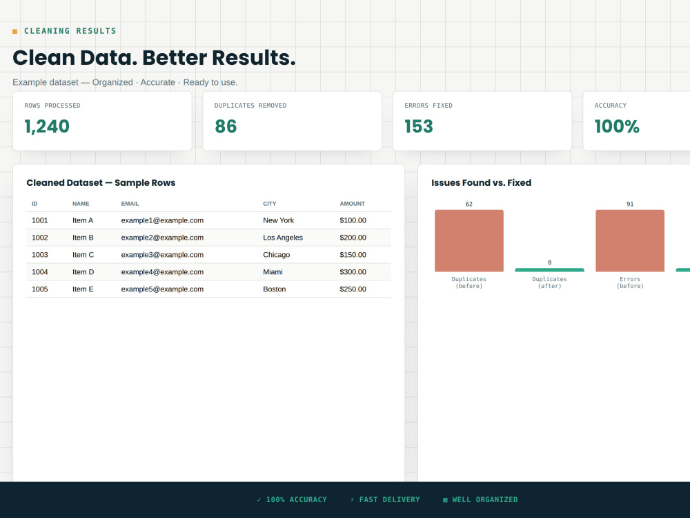The height and width of the screenshot is (518, 690).
Task: Click the name cell Item B
Action: tap(83, 238)
